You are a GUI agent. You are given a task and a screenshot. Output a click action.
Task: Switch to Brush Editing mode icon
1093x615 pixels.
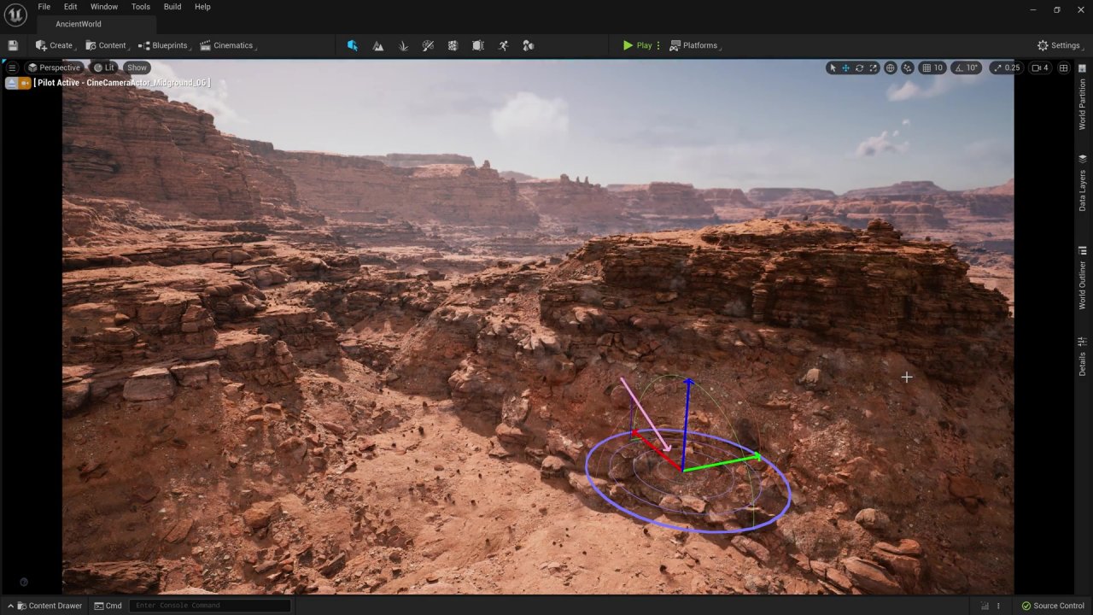[x=478, y=45]
